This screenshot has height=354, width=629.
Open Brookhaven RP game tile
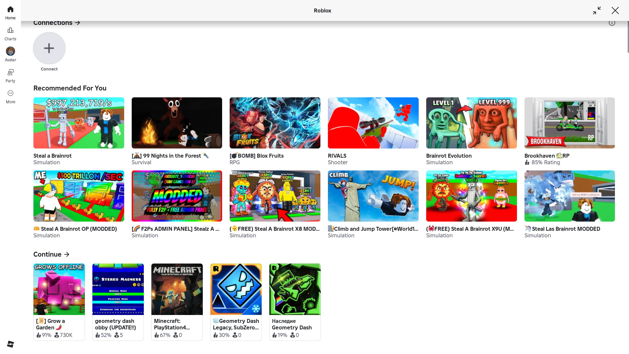tap(569, 123)
